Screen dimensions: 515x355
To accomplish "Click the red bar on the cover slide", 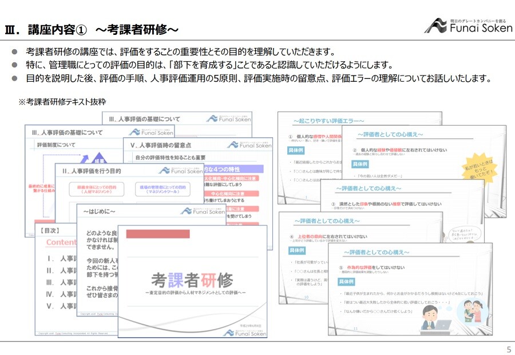I will tap(157, 234).
